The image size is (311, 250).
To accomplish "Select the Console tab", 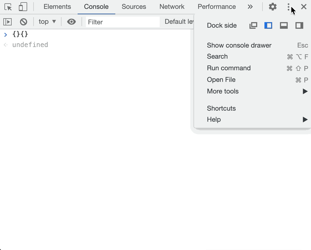I will pos(96,7).
